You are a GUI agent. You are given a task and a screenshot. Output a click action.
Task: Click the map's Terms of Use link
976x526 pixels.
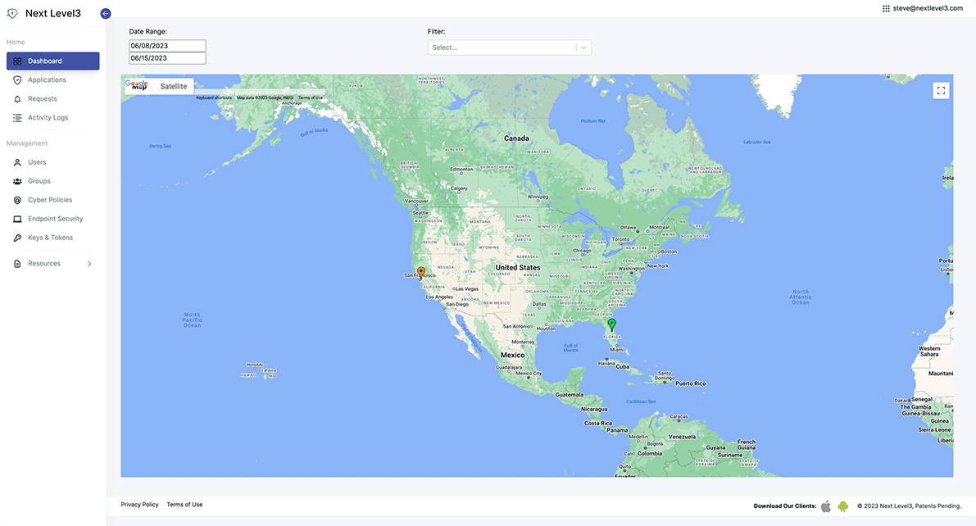coord(311,97)
